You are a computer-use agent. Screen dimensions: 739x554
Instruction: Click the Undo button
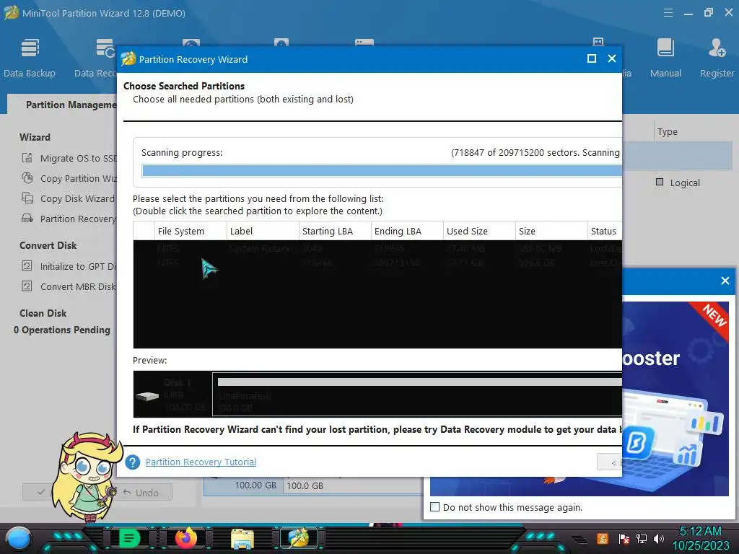tap(141, 492)
